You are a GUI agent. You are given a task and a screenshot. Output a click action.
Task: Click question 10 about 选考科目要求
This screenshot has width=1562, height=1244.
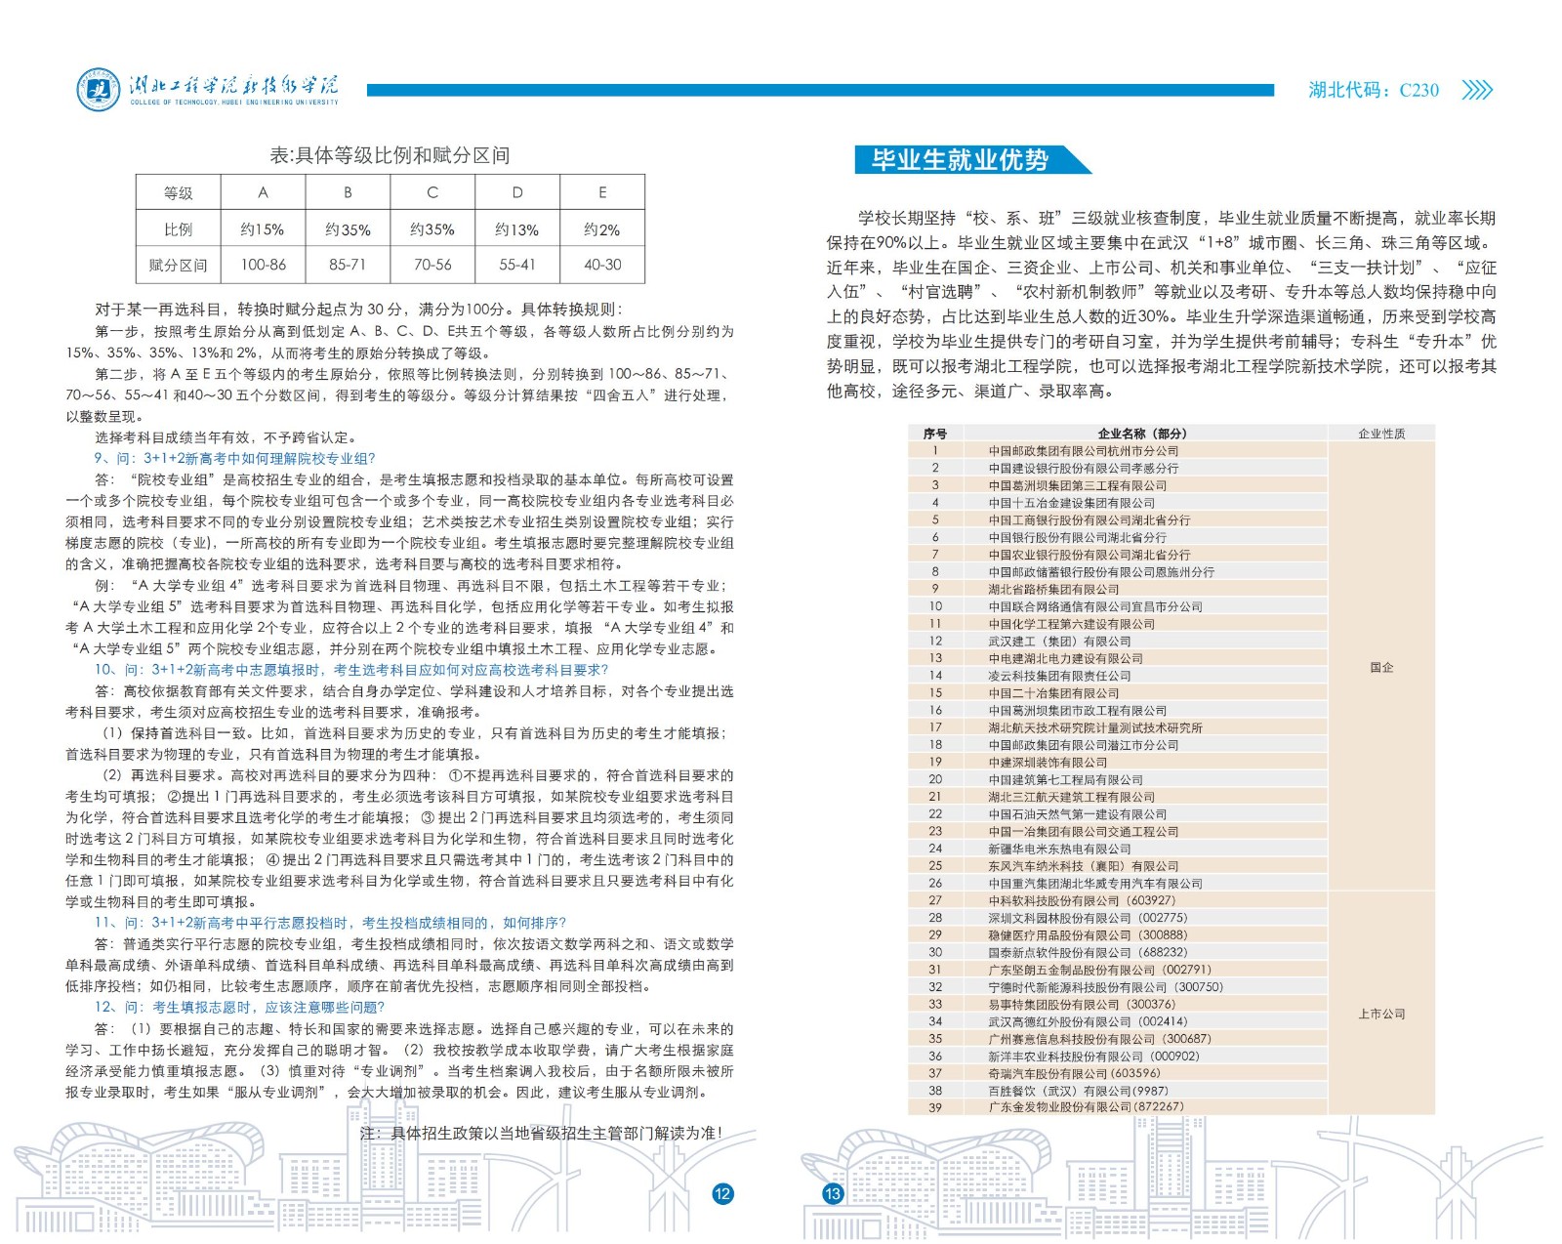[x=350, y=670]
